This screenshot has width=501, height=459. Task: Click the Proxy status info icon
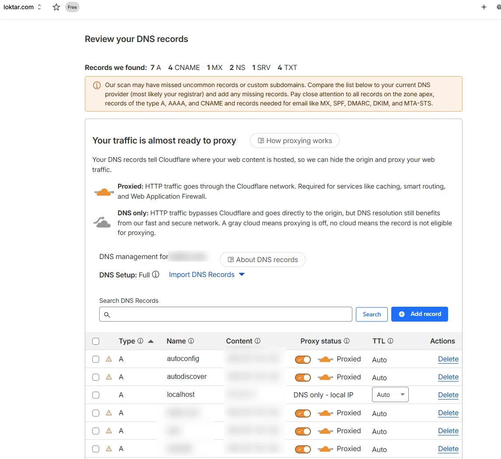click(x=347, y=341)
